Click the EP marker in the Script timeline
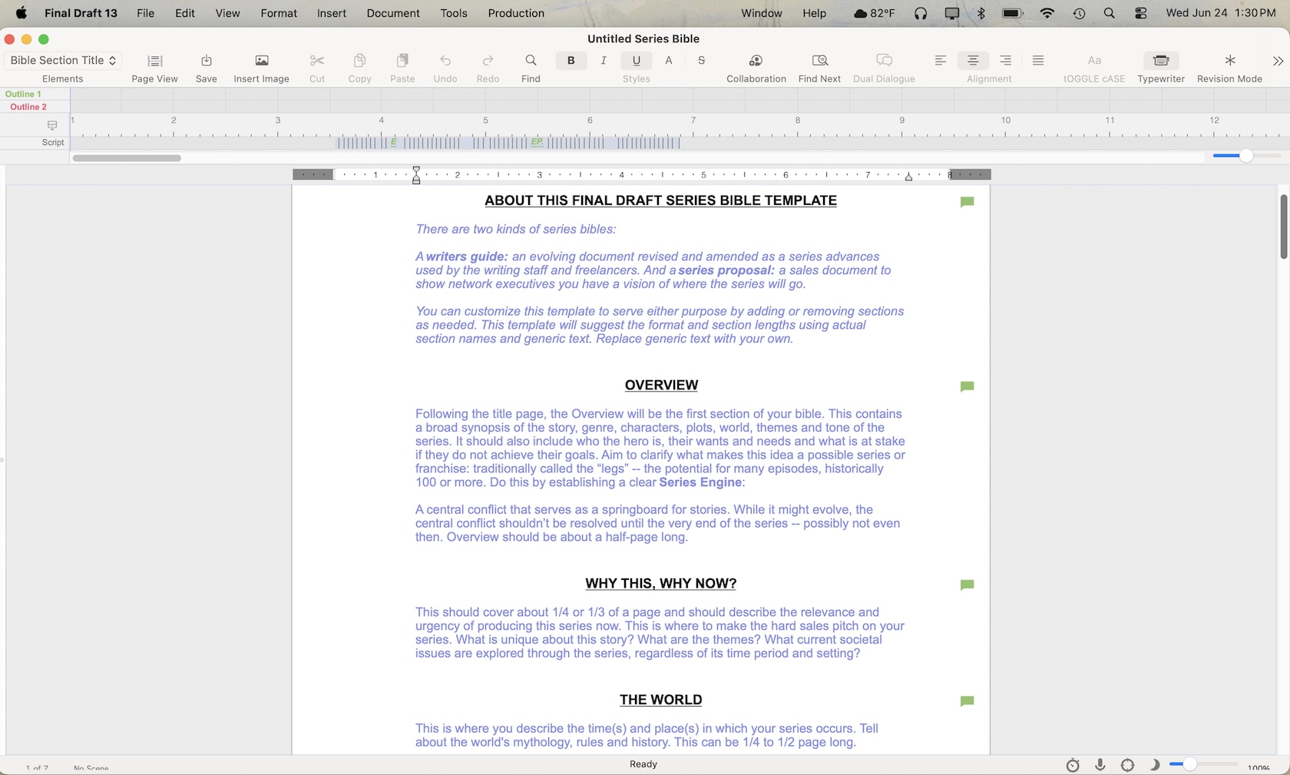 pyautogui.click(x=536, y=142)
